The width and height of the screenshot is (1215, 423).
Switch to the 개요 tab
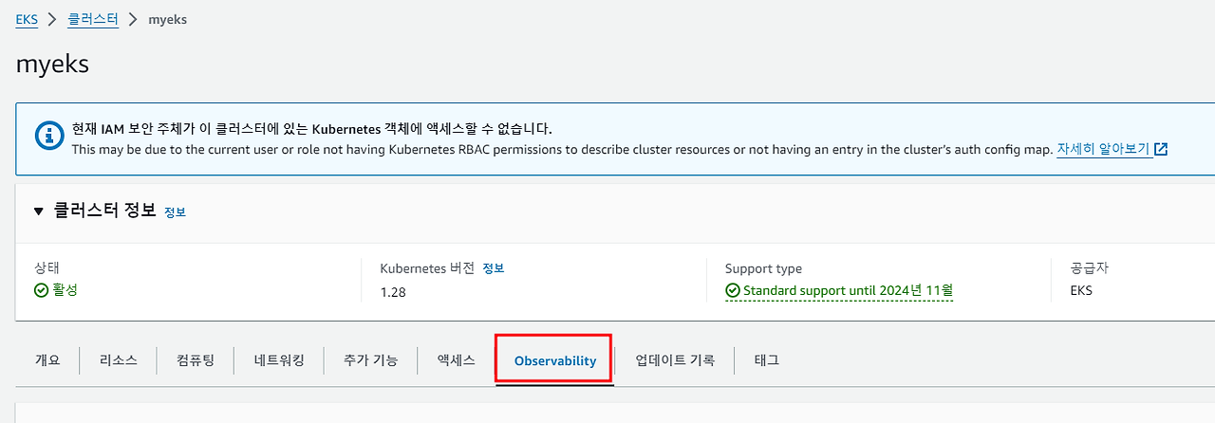[x=47, y=360]
